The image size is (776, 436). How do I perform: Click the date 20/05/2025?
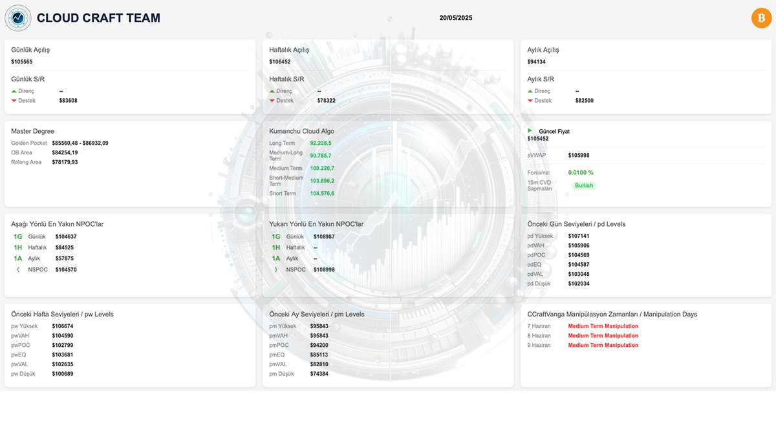click(x=456, y=18)
